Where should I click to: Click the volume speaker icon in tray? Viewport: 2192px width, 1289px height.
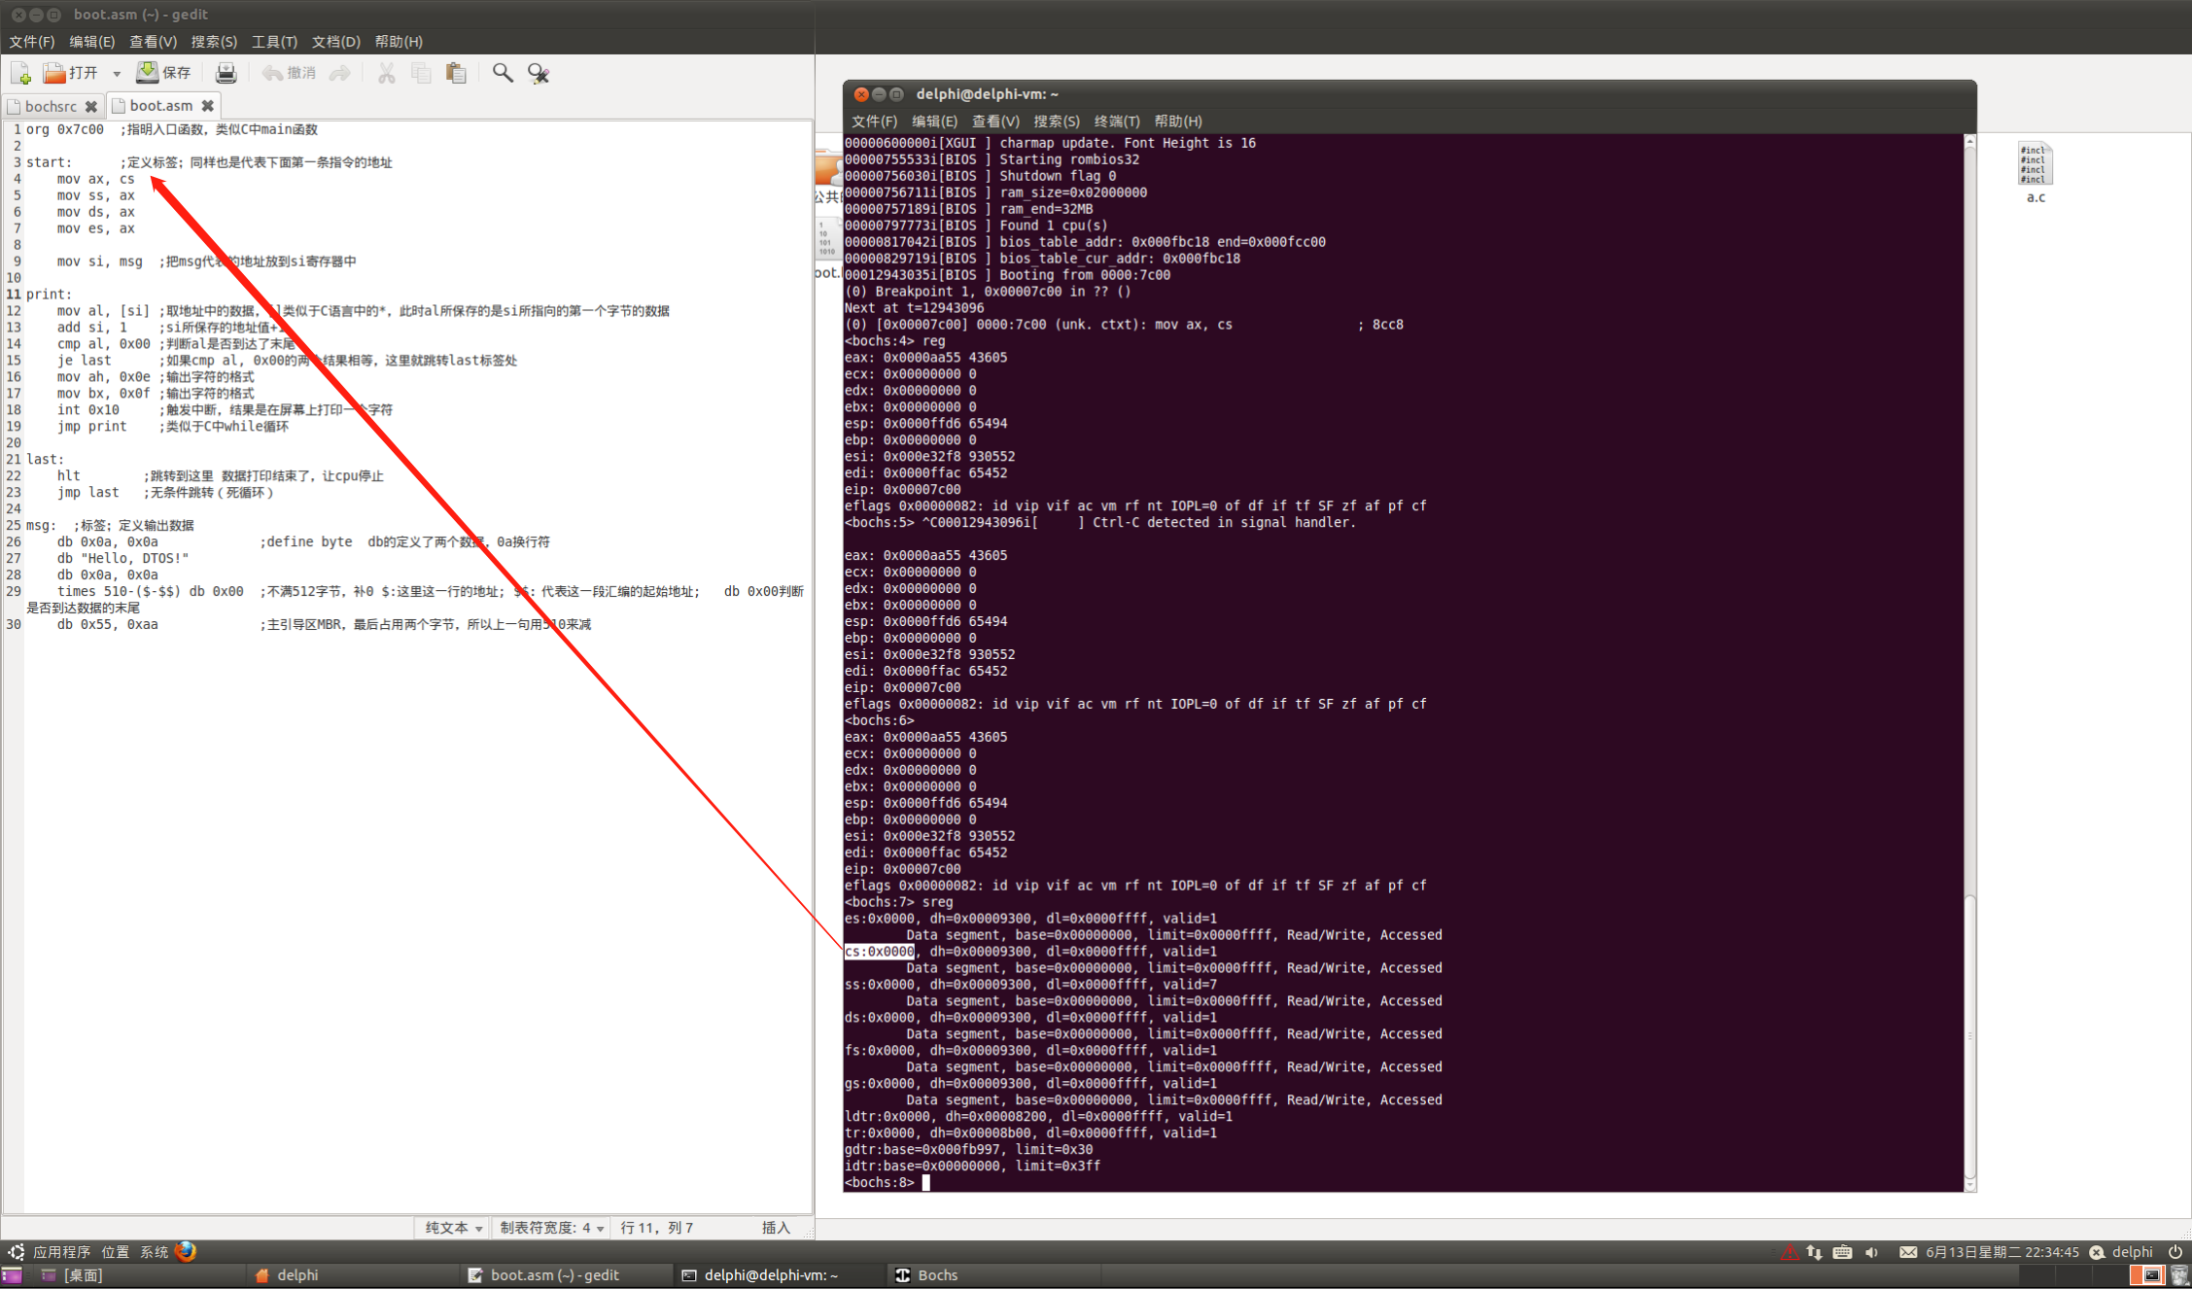click(x=1870, y=1252)
